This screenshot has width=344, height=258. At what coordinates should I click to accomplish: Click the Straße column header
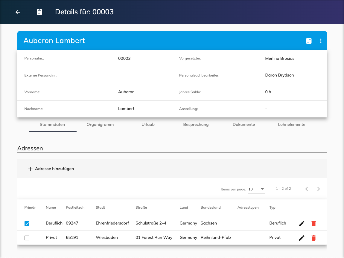pyautogui.click(x=141, y=207)
